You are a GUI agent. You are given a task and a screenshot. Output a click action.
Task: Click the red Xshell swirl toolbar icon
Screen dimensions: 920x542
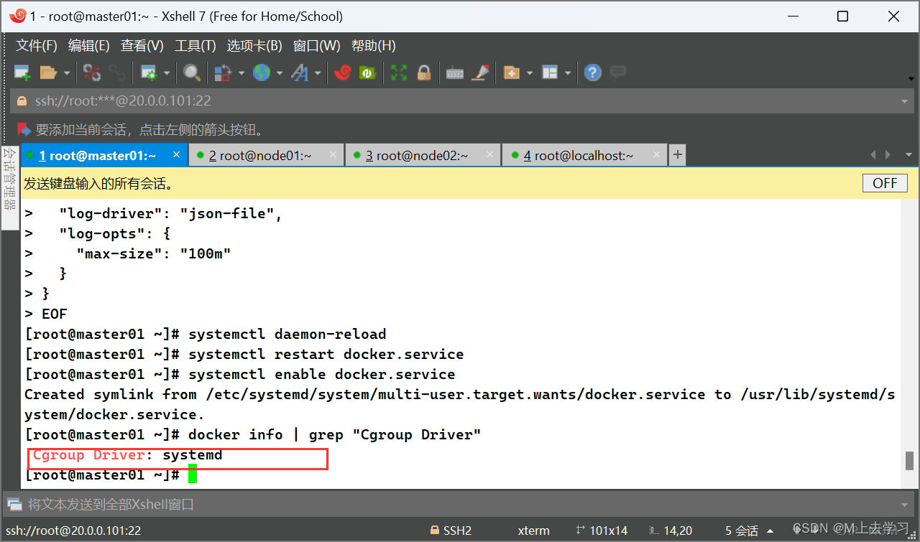click(x=343, y=73)
